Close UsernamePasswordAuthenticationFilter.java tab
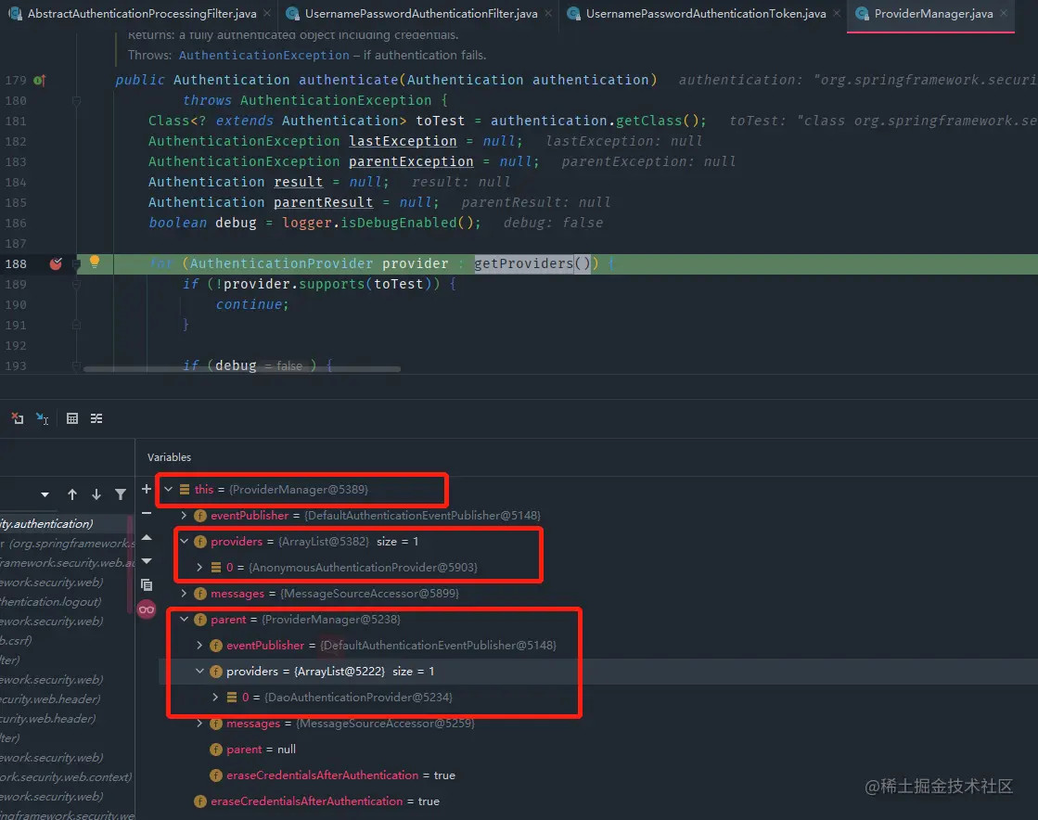 (x=548, y=13)
